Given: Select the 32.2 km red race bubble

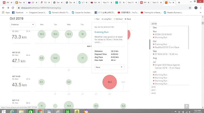Looking at the screenshot, I should (x=110, y=82).
